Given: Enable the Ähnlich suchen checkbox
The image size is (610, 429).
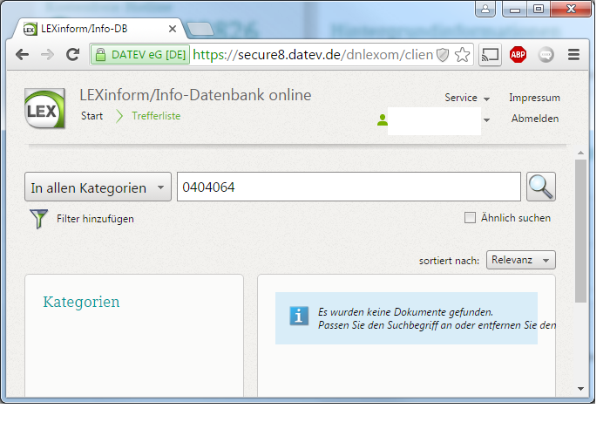Looking at the screenshot, I should [470, 218].
